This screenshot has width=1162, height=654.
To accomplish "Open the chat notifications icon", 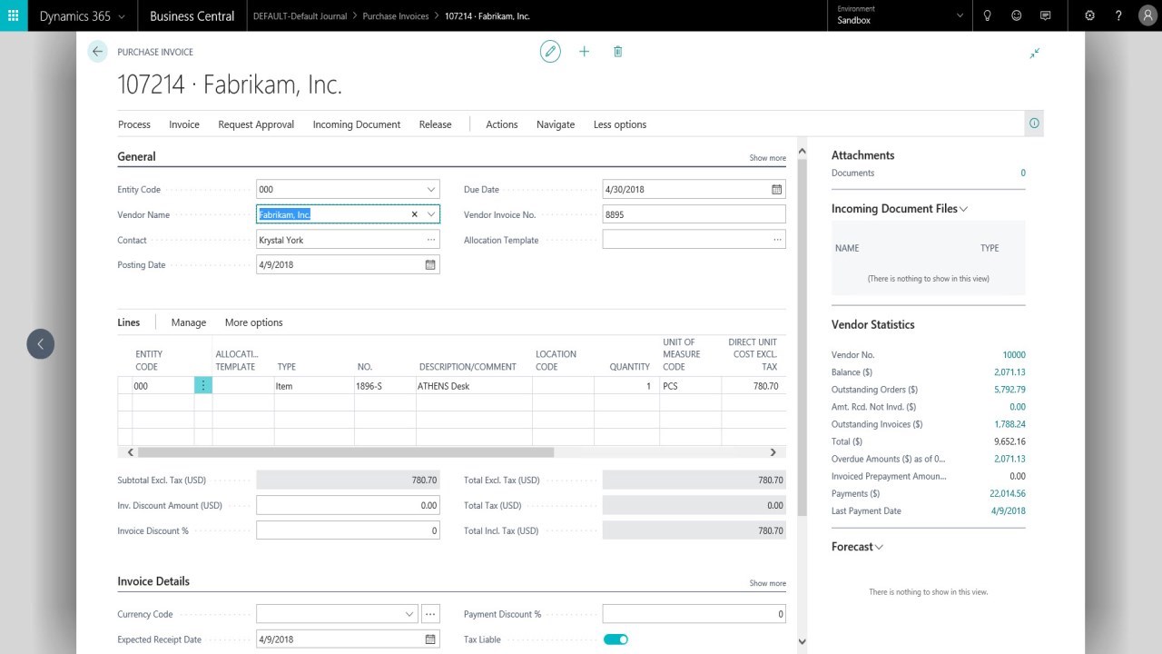I will point(1045,15).
